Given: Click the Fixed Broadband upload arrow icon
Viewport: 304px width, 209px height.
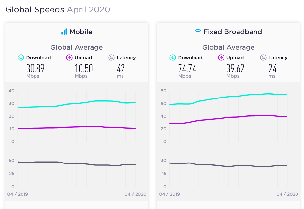Looking at the screenshot, I should (221, 58).
